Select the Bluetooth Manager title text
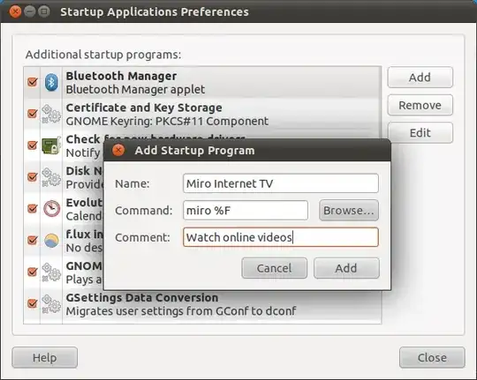Screen dimensions: 477x380 coord(121,76)
